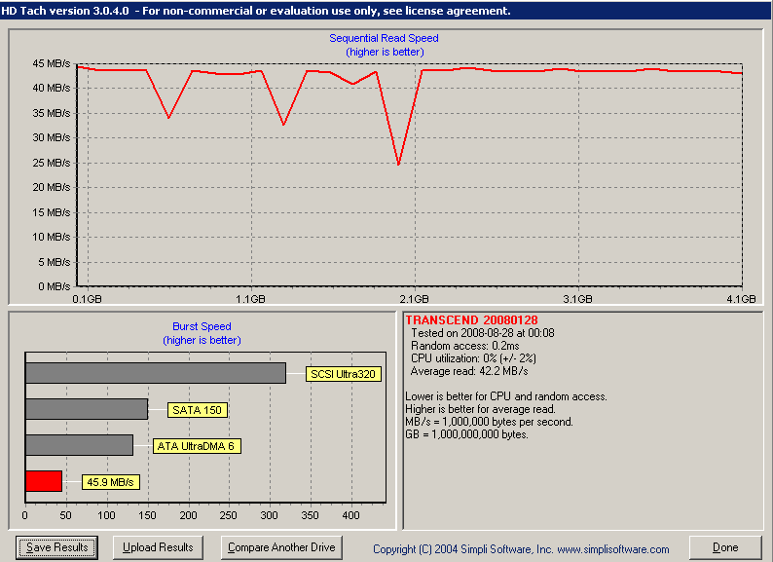Click the Done button

(725, 547)
